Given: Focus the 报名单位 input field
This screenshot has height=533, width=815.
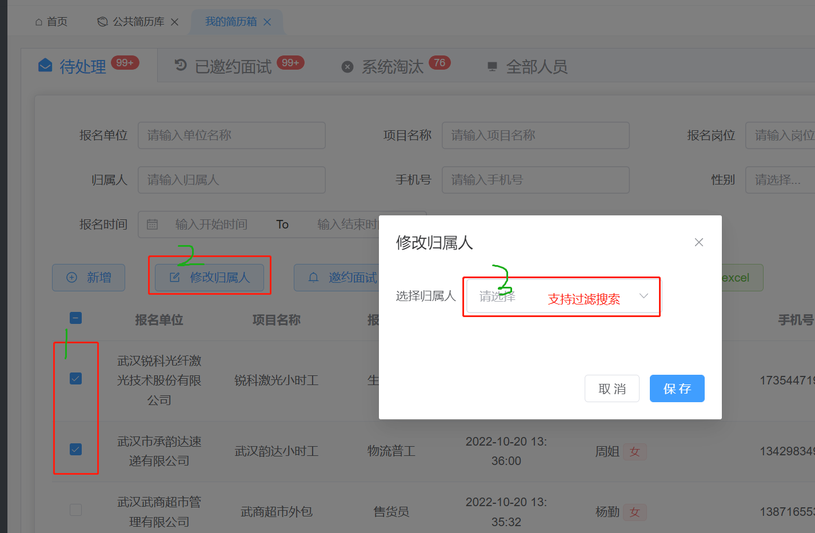Looking at the screenshot, I should (x=231, y=135).
